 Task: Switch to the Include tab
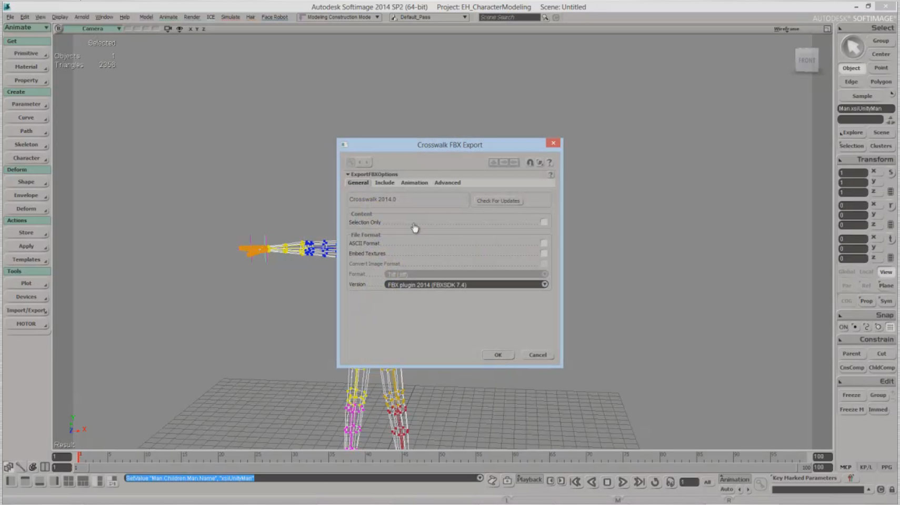tap(384, 183)
